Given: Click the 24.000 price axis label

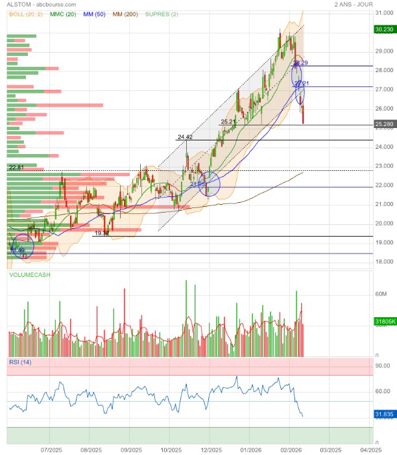Looking at the screenshot, I should tap(384, 147).
